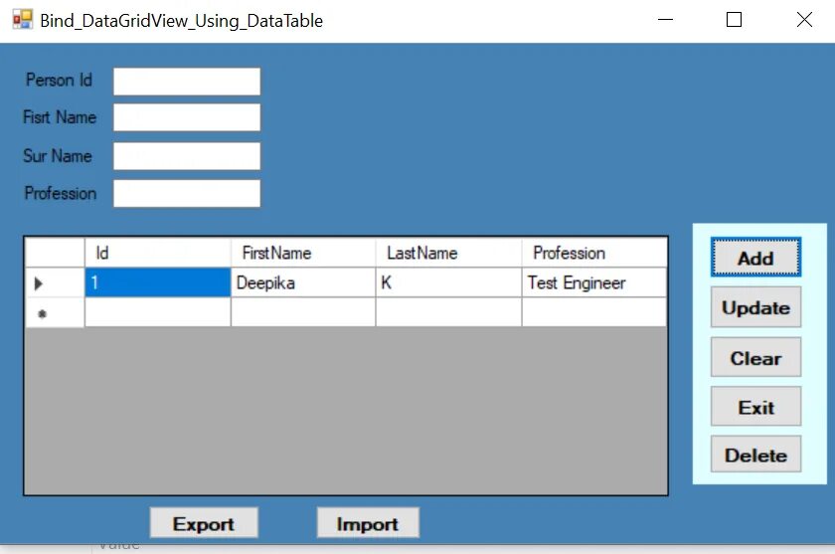
Task: Click the Sur Name text box
Action: click(x=187, y=156)
